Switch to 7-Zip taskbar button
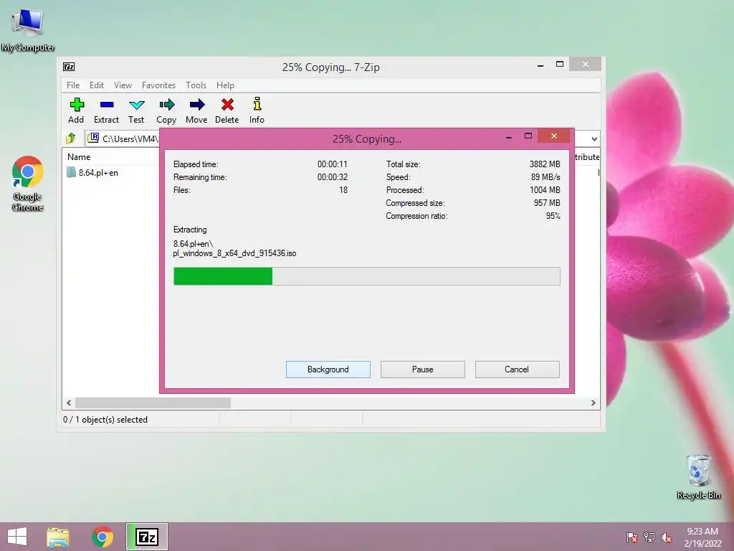The image size is (734, 551). tap(147, 537)
